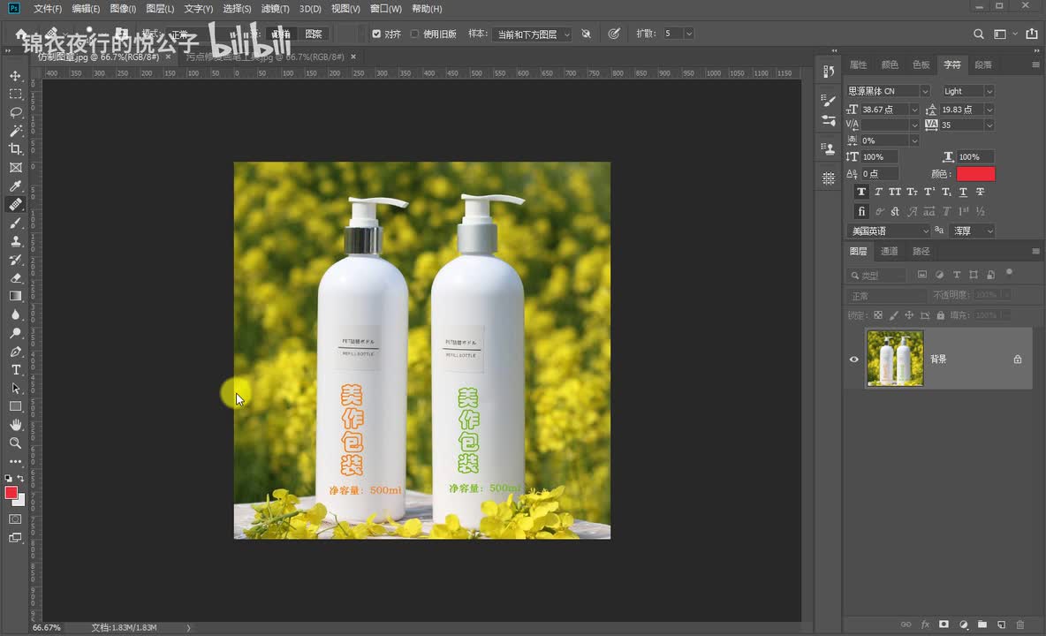The width and height of the screenshot is (1046, 636).
Task: Click the baseline shift 0 点 field
Action: (880, 174)
